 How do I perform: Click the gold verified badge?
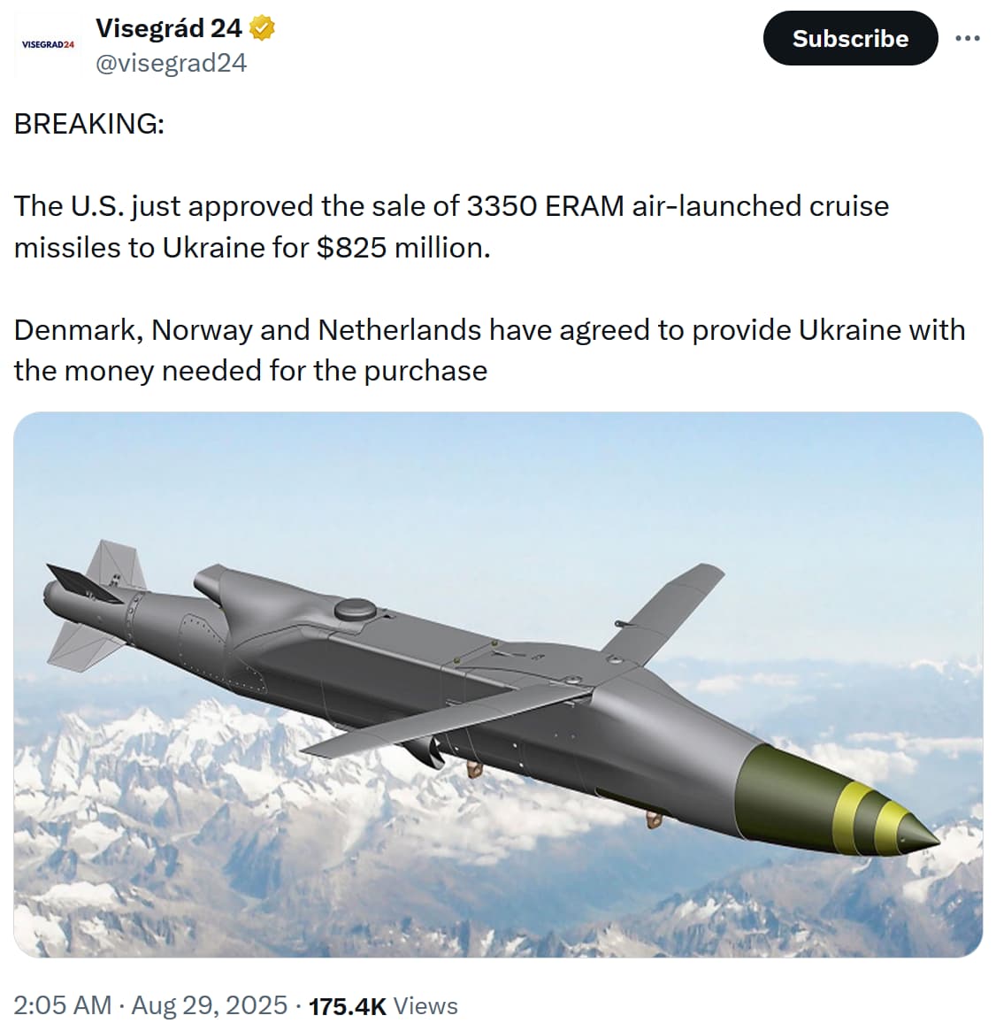click(x=263, y=28)
